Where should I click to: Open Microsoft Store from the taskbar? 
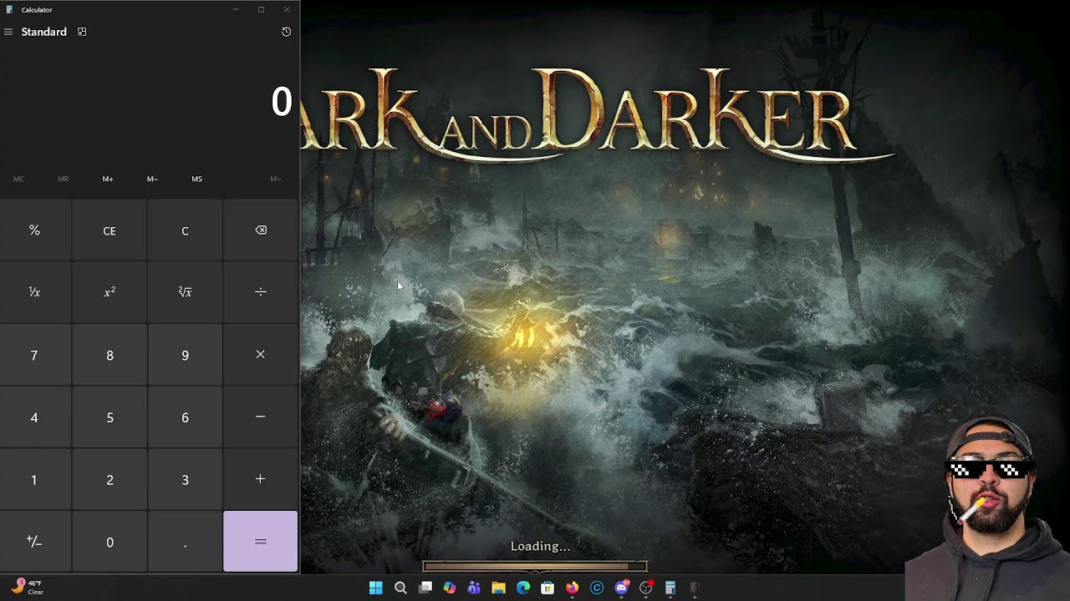pyautogui.click(x=548, y=588)
